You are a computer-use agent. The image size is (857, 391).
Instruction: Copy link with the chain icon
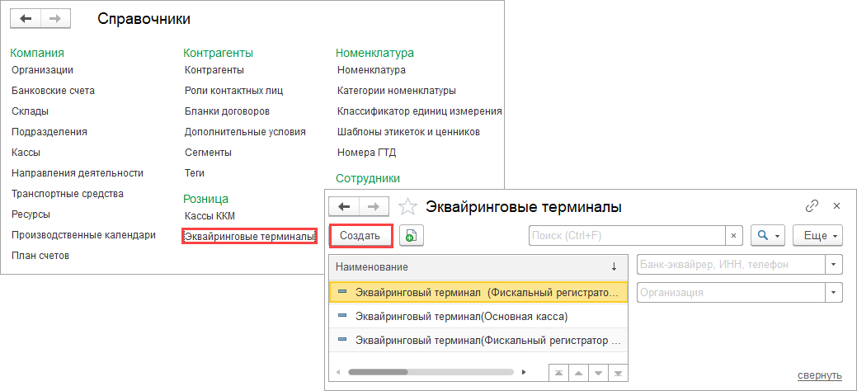[812, 205]
